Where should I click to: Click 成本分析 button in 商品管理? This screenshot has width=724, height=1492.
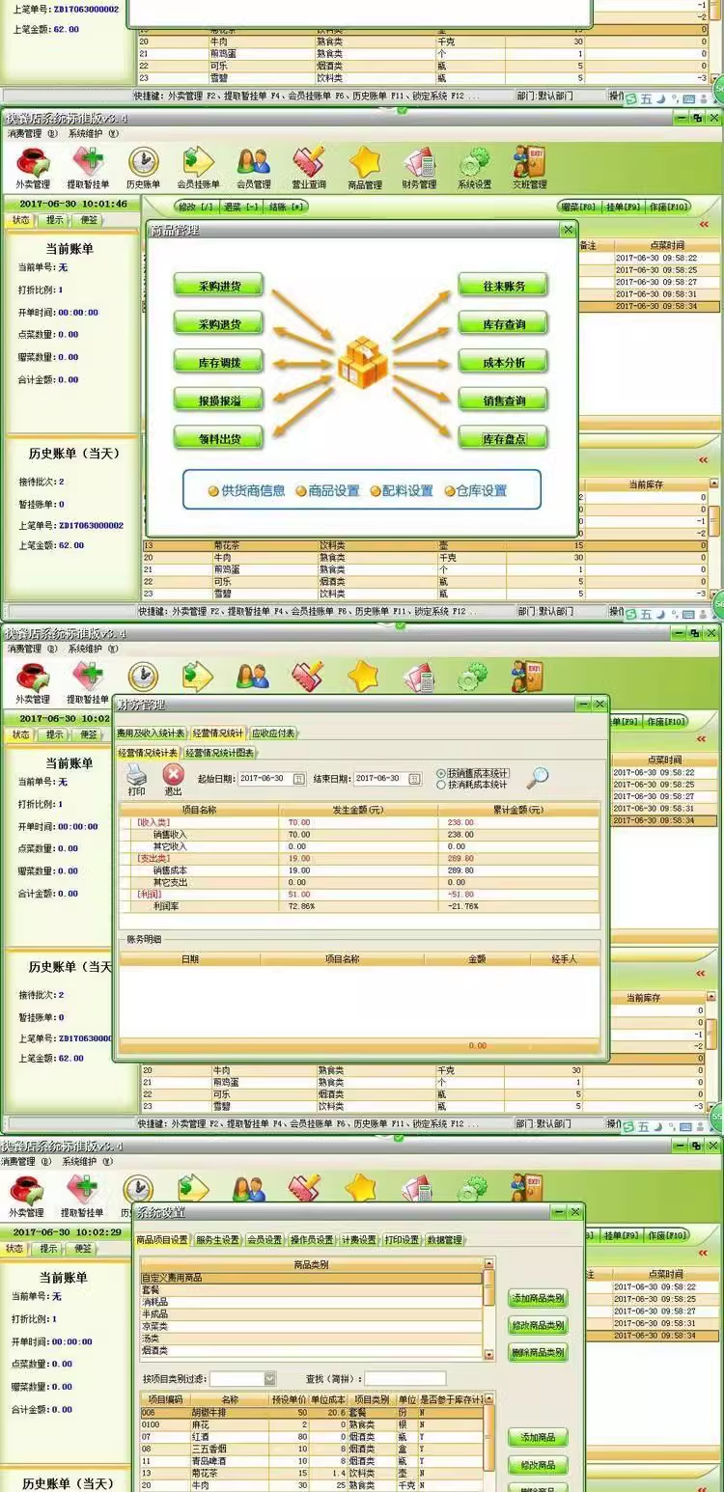click(x=503, y=363)
